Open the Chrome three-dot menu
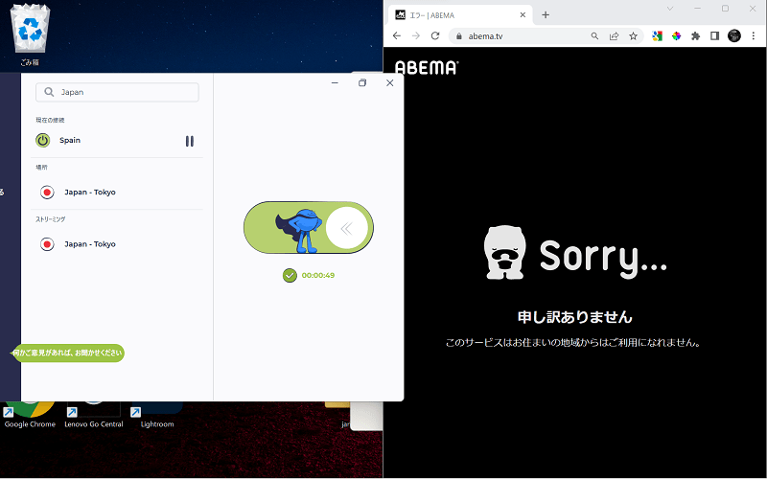Viewport: 767px width, 479px height. [x=754, y=35]
